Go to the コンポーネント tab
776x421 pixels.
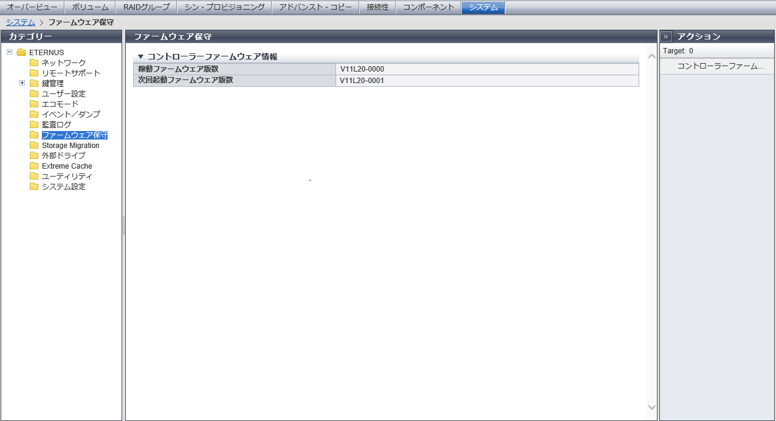pos(428,7)
